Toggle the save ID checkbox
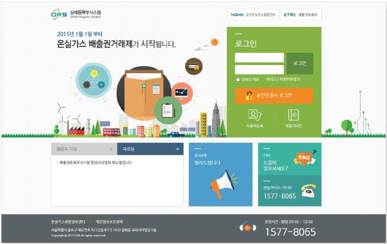The image size is (387, 244). (x=238, y=80)
